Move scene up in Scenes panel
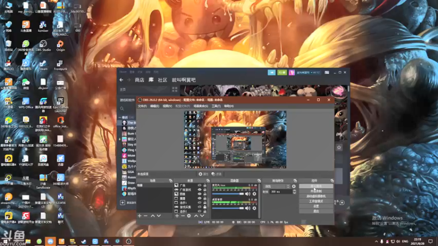The width and height of the screenshot is (438, 246). [x=153, y=216]
